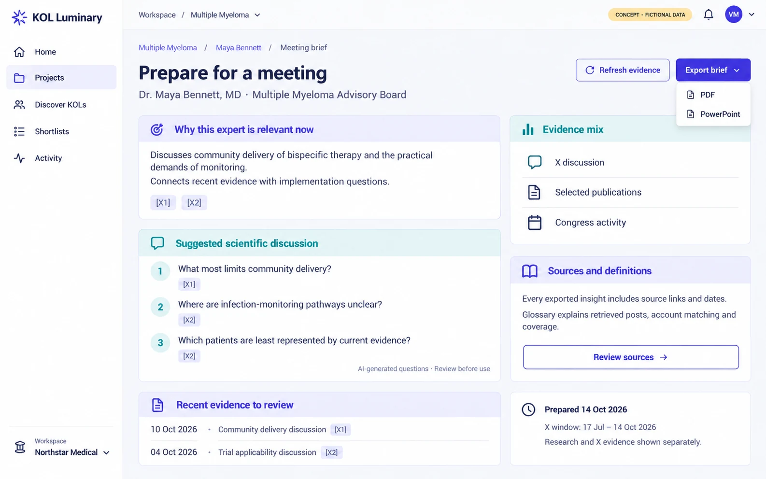Viewport: 766px width, 479px height.
Task: Open Activity in the sidebar
Action: tap(61, 158)
